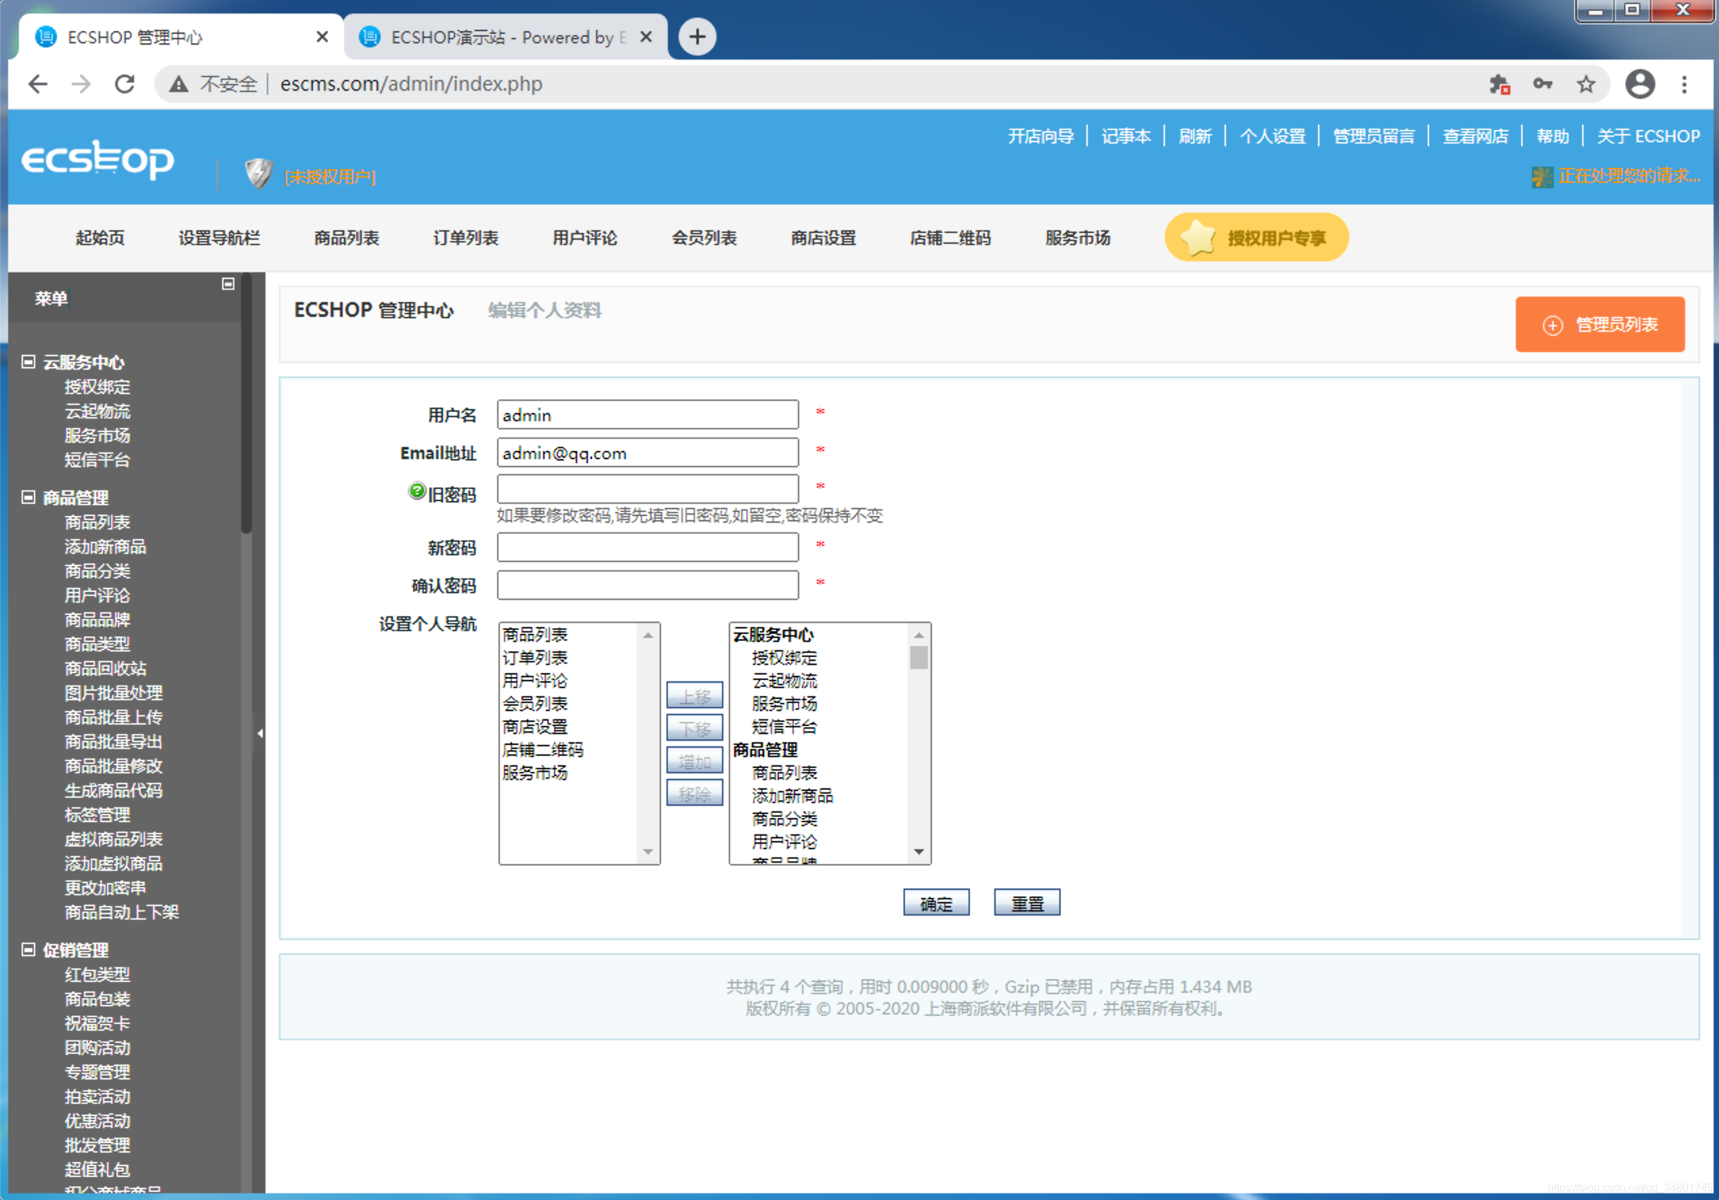Open 短信平台 in the sidebar menu
1719x1200 pixels.
tap(98, 460)
